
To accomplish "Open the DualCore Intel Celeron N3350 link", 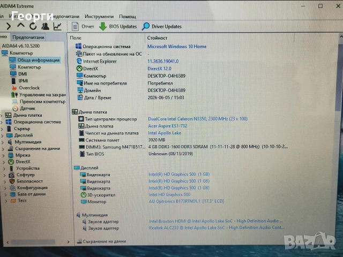I will (198, 119).
